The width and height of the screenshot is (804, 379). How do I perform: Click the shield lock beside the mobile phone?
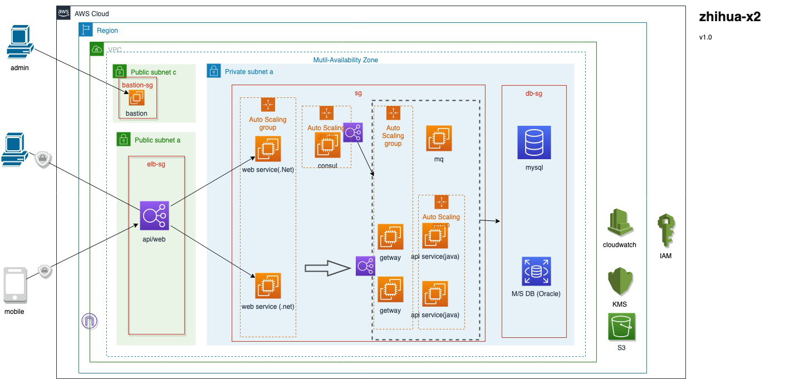45,271
